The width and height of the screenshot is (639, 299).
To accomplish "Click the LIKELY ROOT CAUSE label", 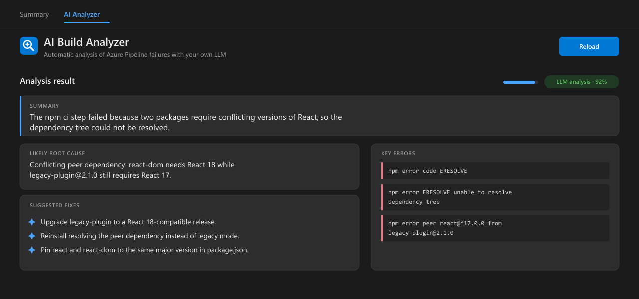I will coord(57,153).
